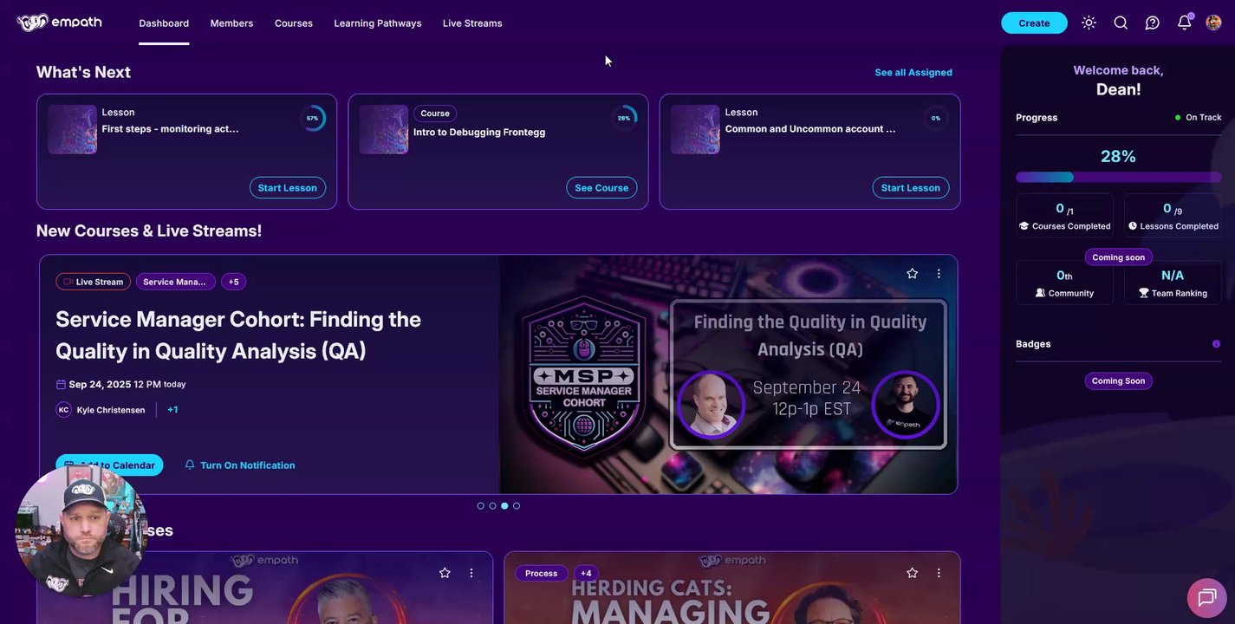Star the Service Manager Cohort live stream

[912, 274]
